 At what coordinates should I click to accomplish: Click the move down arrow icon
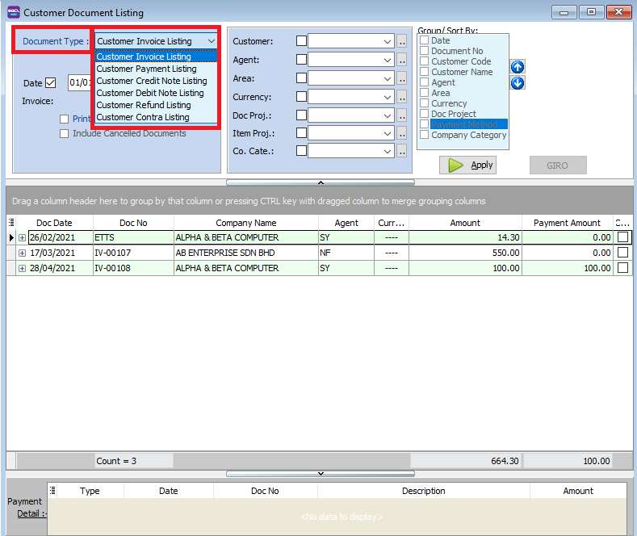coord(518,82)
